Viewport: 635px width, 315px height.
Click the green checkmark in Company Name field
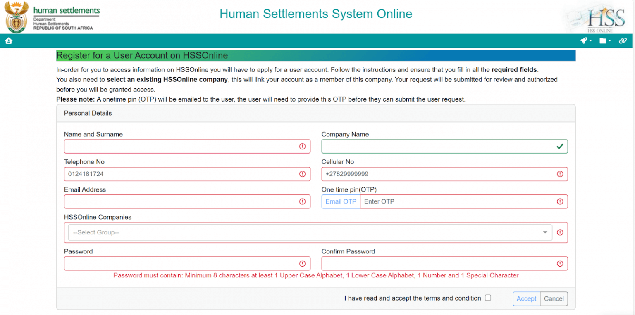click(560, 147)
